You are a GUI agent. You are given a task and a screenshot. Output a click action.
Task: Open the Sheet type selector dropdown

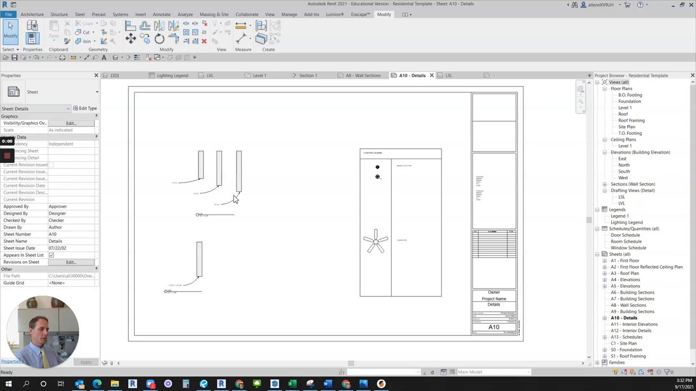point(97,92)
